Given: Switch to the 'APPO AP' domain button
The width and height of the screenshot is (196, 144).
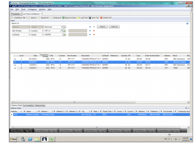Looking at the screenshot, I should [120, 131].
